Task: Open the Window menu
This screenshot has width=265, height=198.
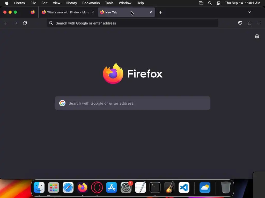Action: pyautogui.click(x=125, y=3)
